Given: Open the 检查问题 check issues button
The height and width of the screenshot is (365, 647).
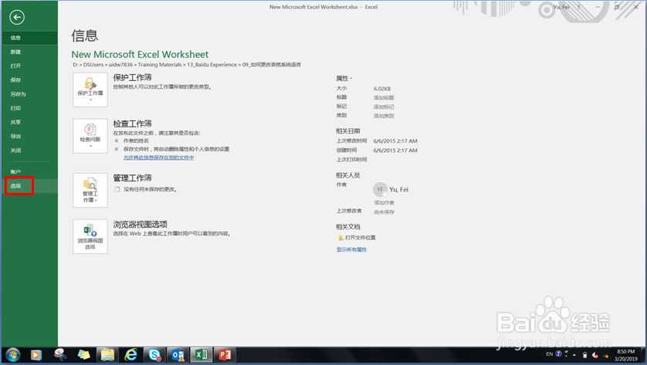Looking at the screenshot, I should (x=90, y=136).
